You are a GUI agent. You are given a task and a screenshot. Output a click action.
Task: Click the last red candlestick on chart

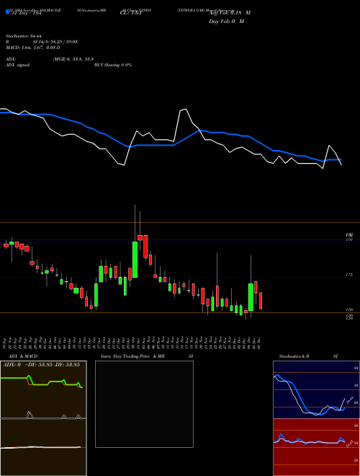261,301
